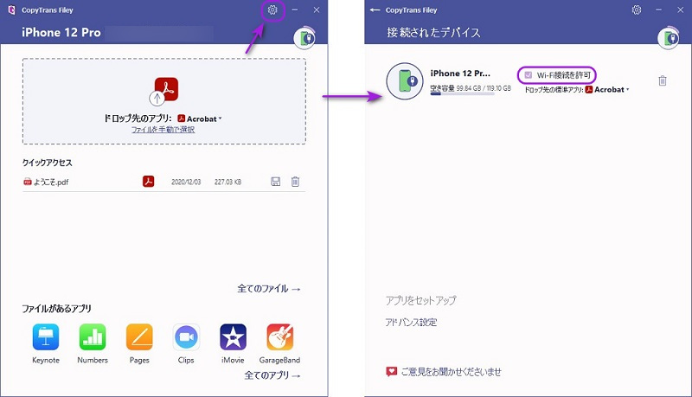Screen dimensions: 692x397
Task: Click ようこそ.pdf file type icon
Action: 28,182
